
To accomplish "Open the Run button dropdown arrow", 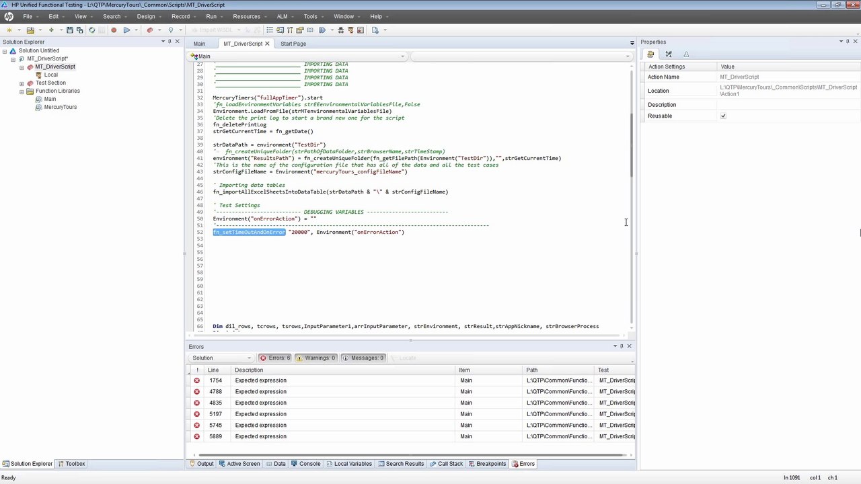I will pyautogui.click(x=136, y=30).
